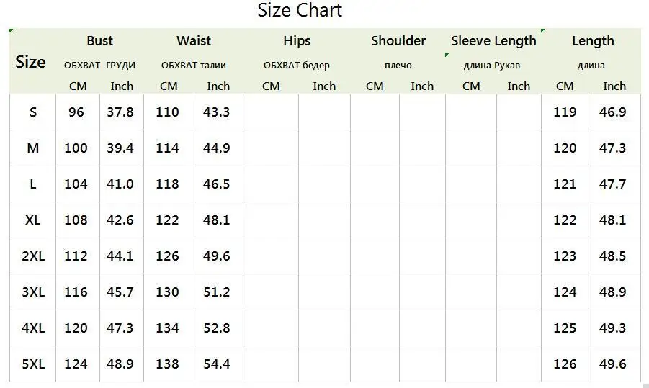Click the 4XL bust inch 47.3 cell
Screen dimensions: 649x388
[122, 328]
